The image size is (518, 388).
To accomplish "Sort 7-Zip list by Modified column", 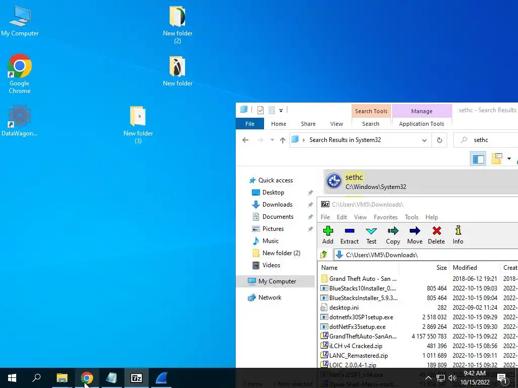I will point(475,268).
